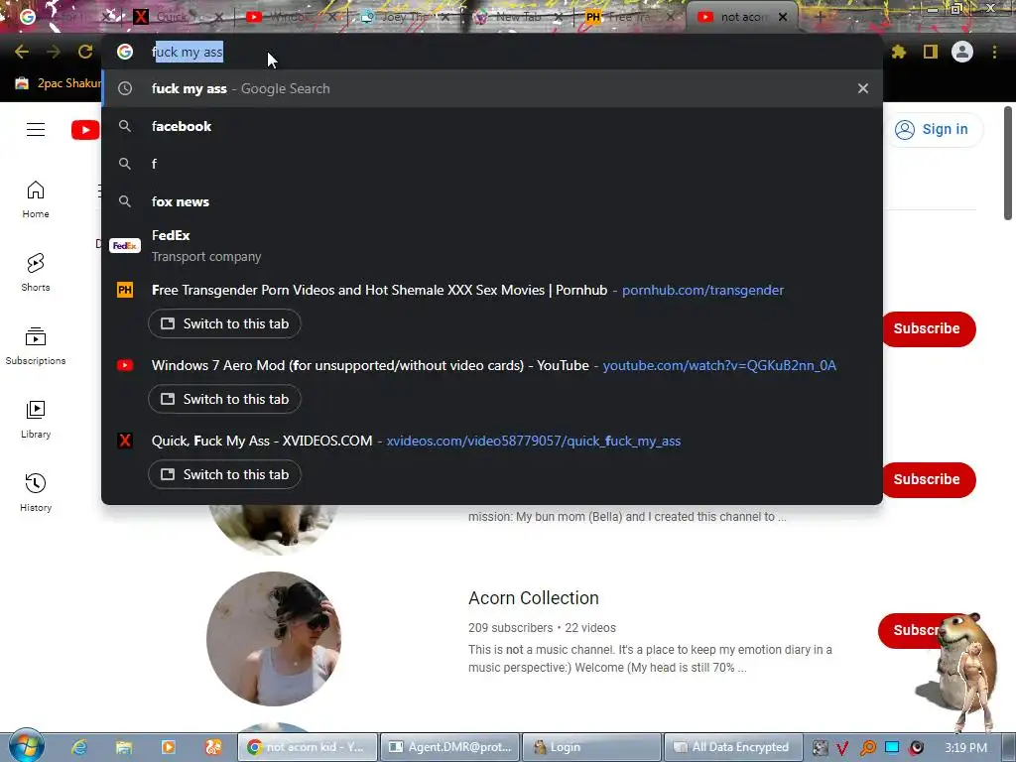Open the 'not acorn kid' Chrome taskbar window
Viewport: 1016px width, 762px height.
click(308, 747)
